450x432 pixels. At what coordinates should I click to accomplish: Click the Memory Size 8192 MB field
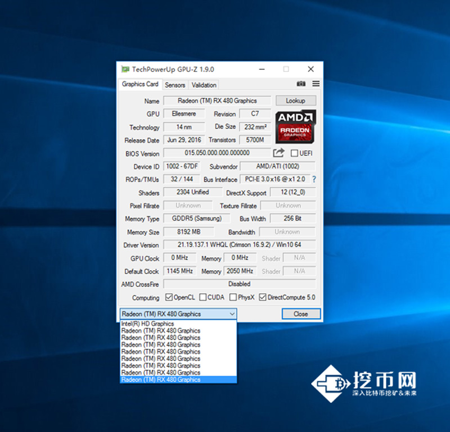[x=188, y=231]
